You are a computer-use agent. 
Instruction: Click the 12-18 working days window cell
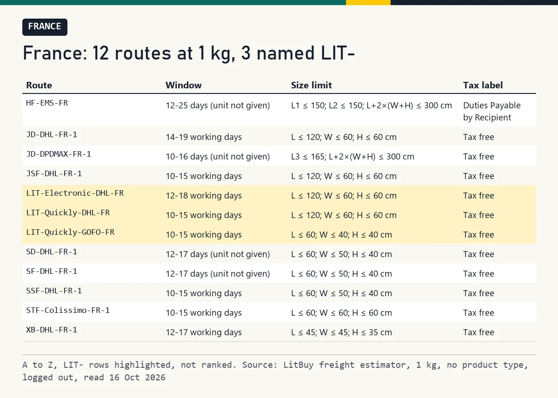(x=204, y=196)
